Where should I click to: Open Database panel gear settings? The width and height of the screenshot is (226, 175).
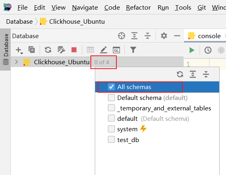pos(164,36)
